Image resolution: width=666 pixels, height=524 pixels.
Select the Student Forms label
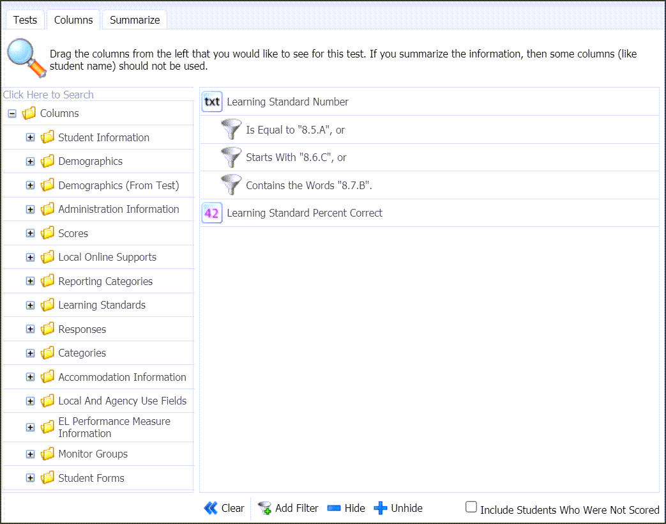91,478
